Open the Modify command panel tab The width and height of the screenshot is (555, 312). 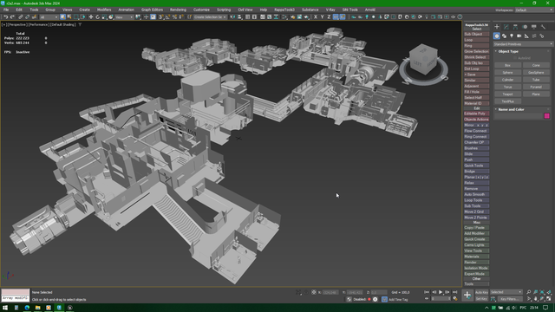[506, 27]
